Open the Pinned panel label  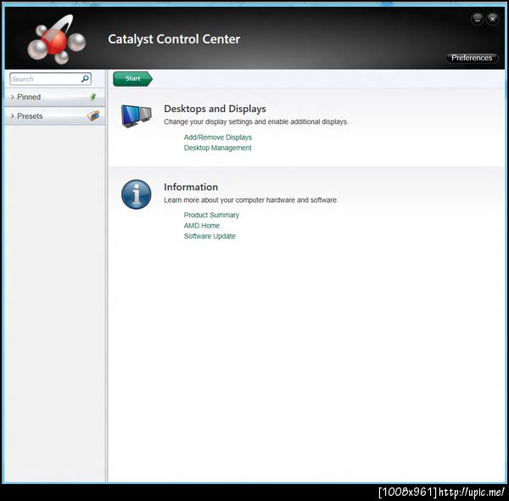[29, 97]
